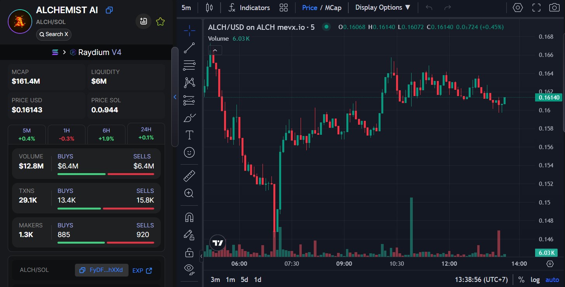The image size is (565, 287).
Task: Toggle magnet mode for drawings
Action: tap(189, 217)
